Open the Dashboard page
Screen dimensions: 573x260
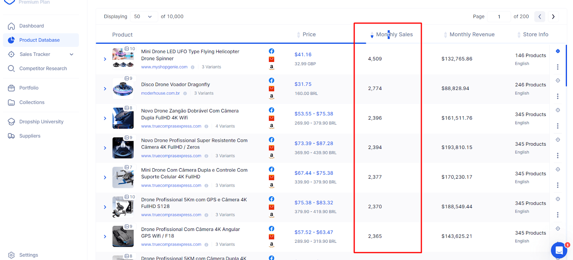[x=32, y=26]
